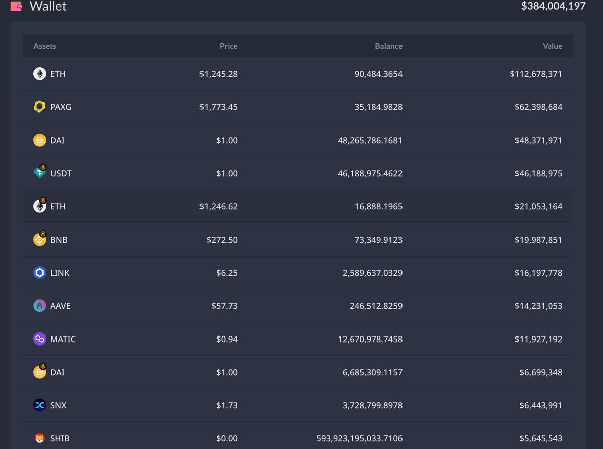Click LINK price $6.25
Image resolution: width=603 pixels, height=449 pixels.
(x=226, y=273)
